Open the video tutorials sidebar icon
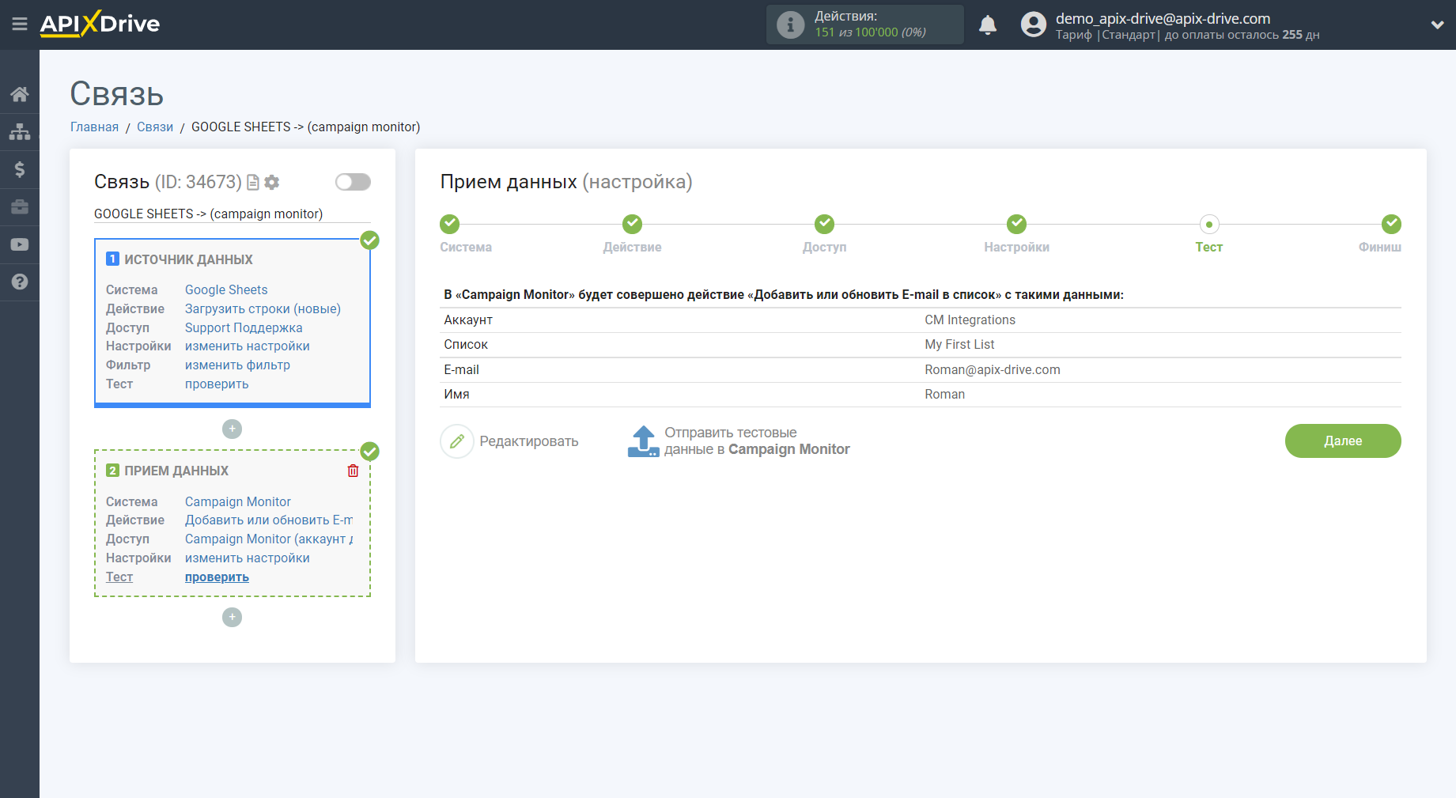1456x798 pixels. (x=20, y=244)
